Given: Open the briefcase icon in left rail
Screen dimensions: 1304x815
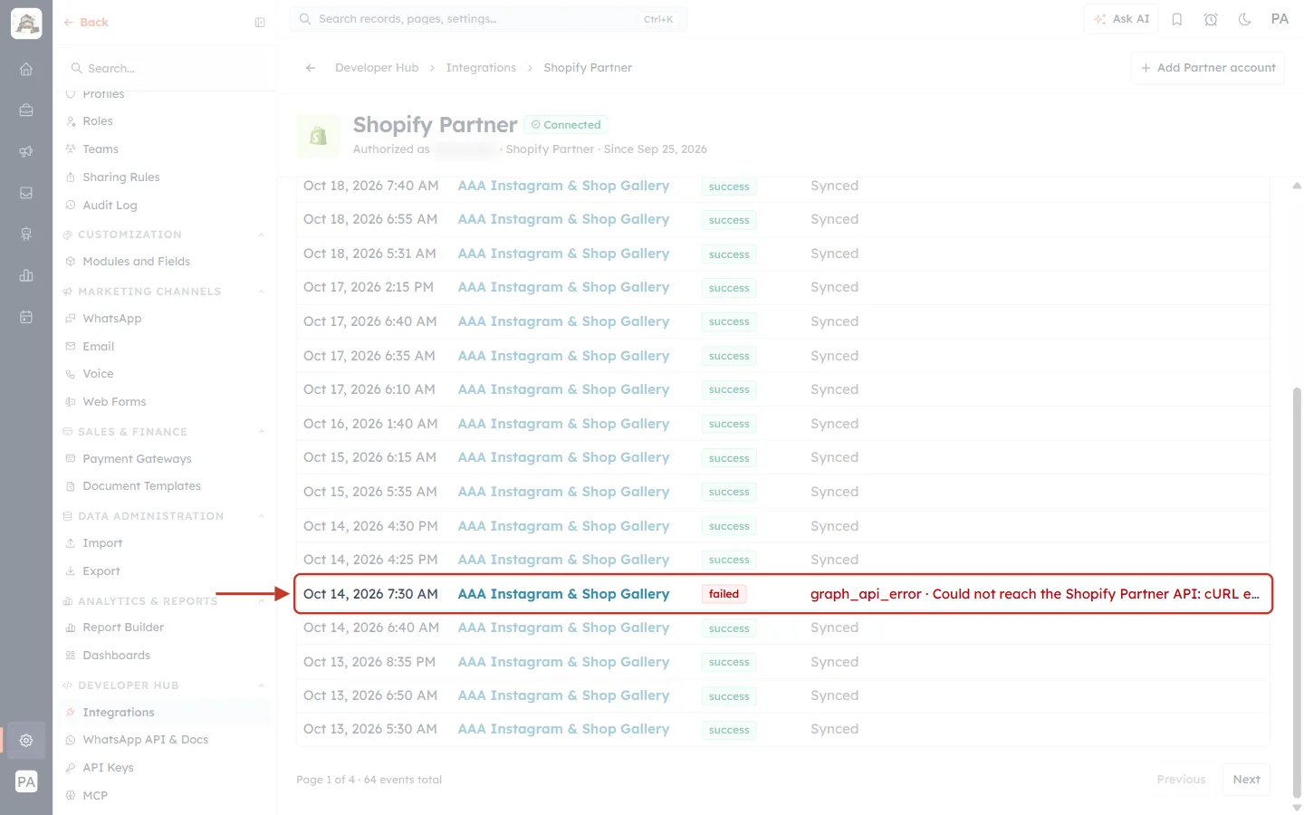Looking at the screenshot, I should tap(26, 110).
